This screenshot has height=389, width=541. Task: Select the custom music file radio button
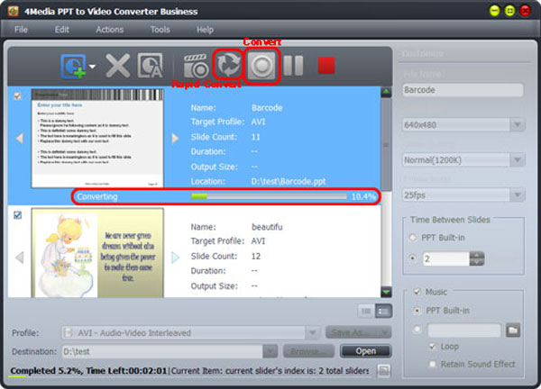417,330
